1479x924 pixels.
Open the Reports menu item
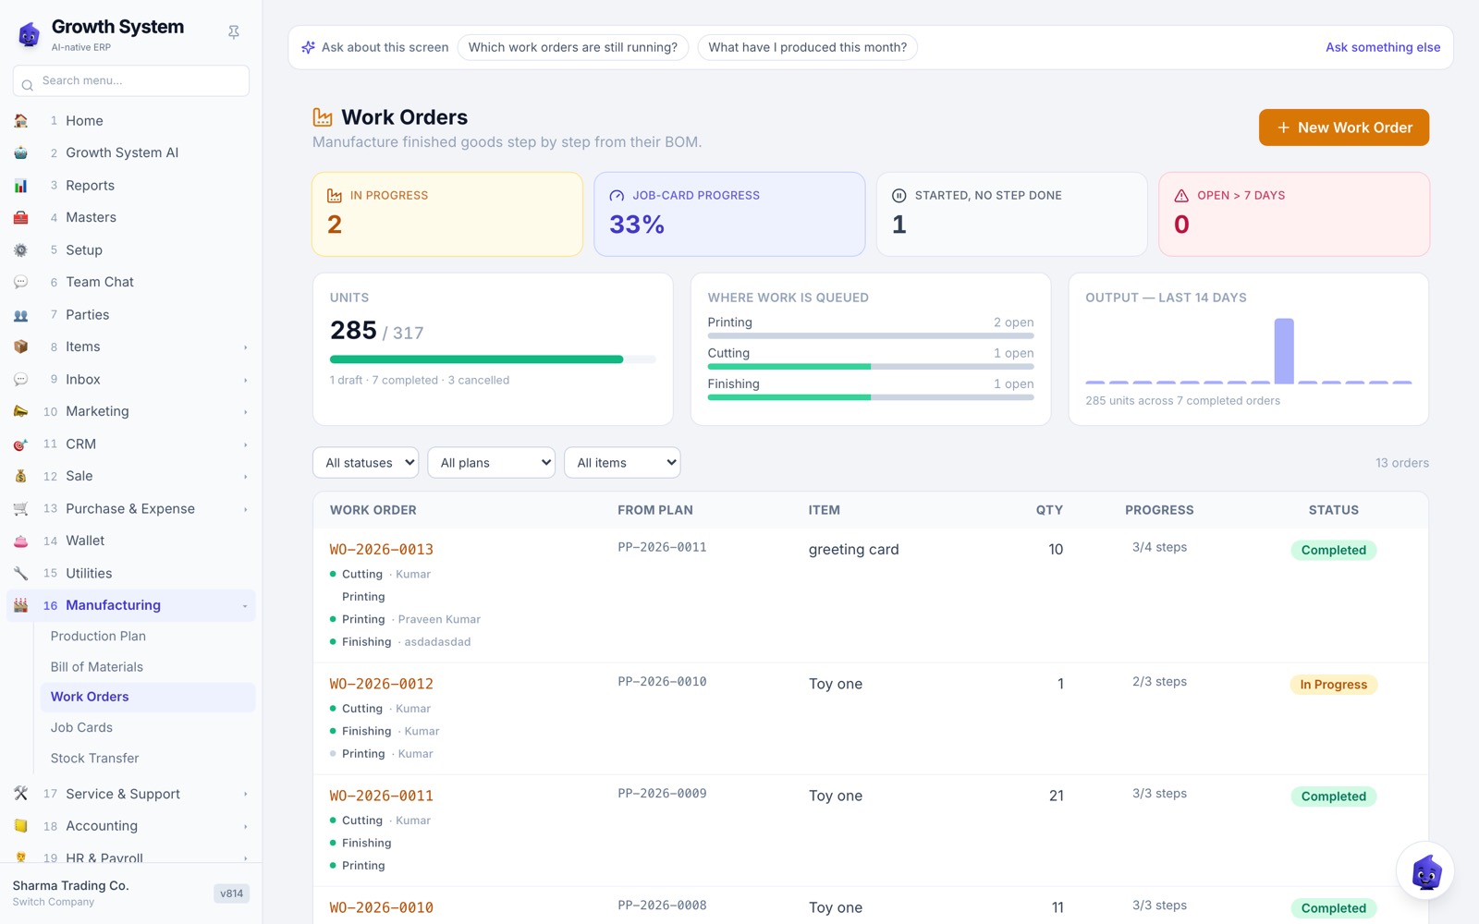pos(131,186)
